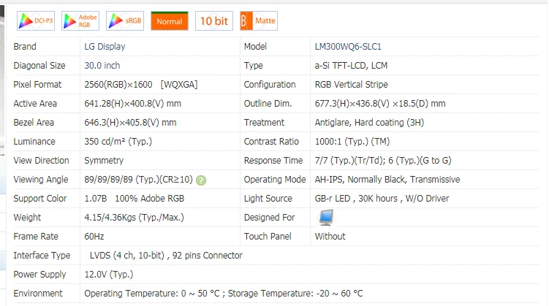
Task: Click the 7/7 (Typ.) response time value
Action: coord(383,160)
